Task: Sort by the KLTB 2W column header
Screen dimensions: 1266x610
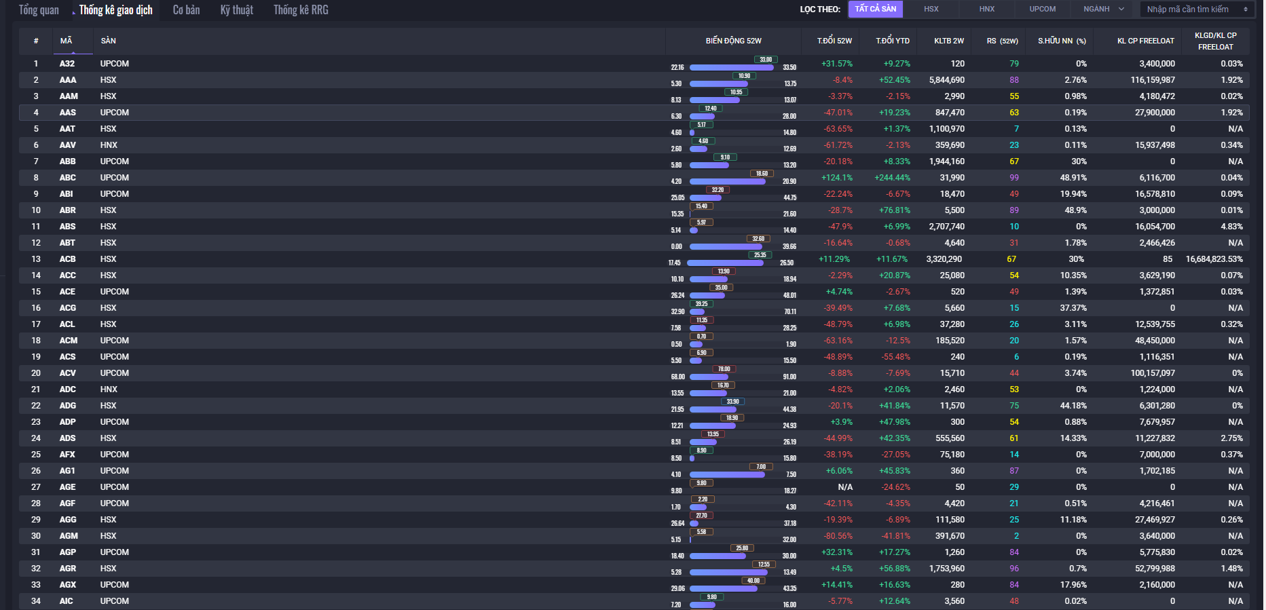Action: point(948,41)
